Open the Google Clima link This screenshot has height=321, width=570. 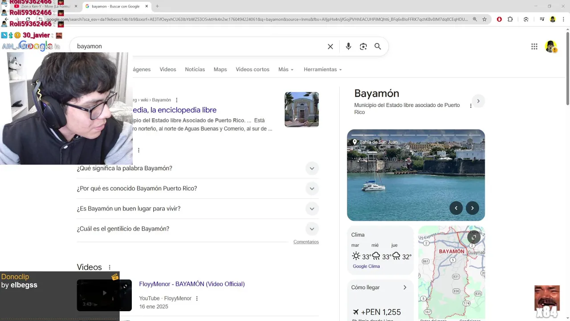[366, 266]
